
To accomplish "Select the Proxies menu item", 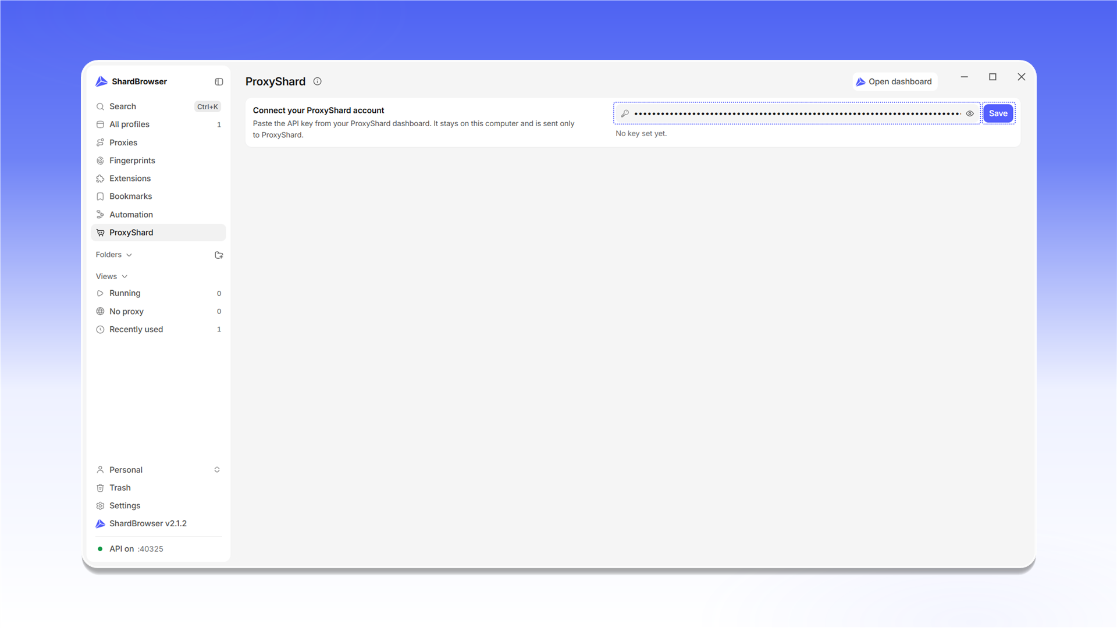I will tap(158, 142).
